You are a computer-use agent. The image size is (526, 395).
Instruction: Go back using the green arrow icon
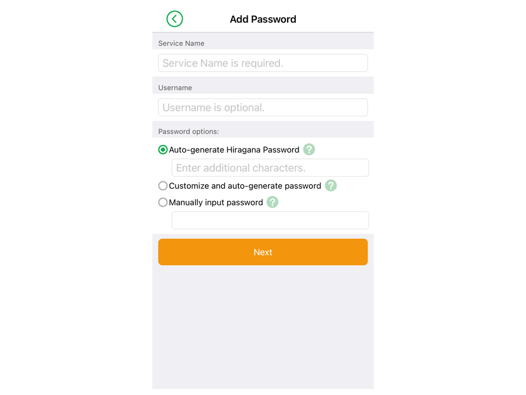coord(174,19)
